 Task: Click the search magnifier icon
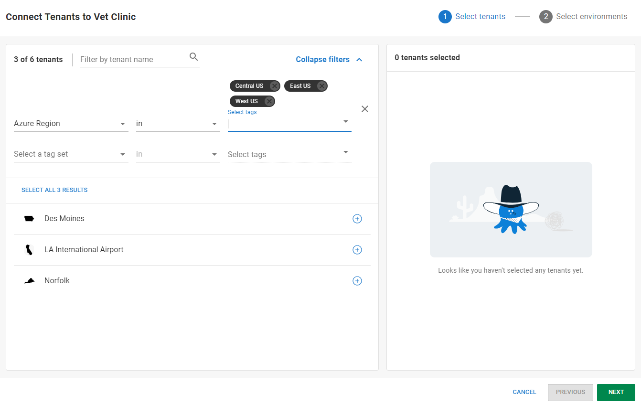click(193, 57)
